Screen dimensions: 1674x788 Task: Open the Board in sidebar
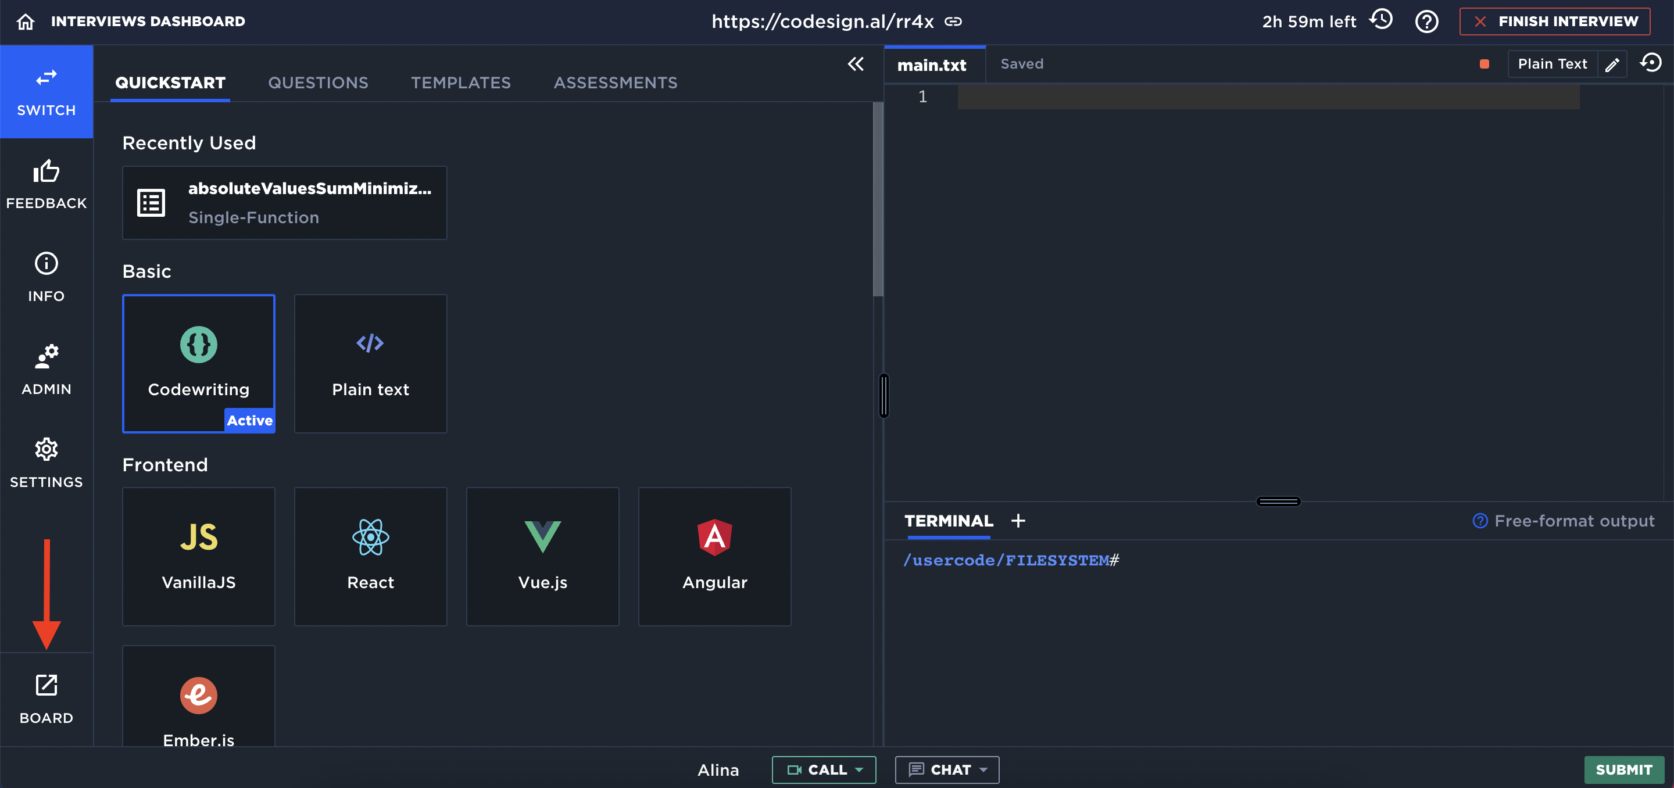46,700
